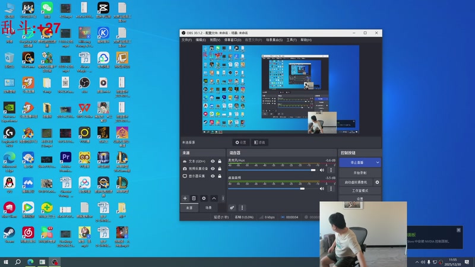Unlock the 视频采集设备 source
This screenshot has height=267, width=475.
tap(220, 169)
